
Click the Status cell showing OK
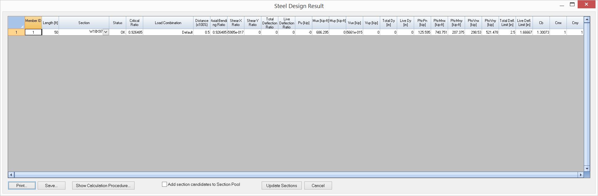coord(118,32)
